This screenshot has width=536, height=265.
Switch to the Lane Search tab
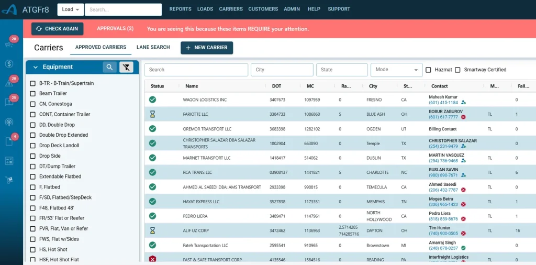[153, 47]
